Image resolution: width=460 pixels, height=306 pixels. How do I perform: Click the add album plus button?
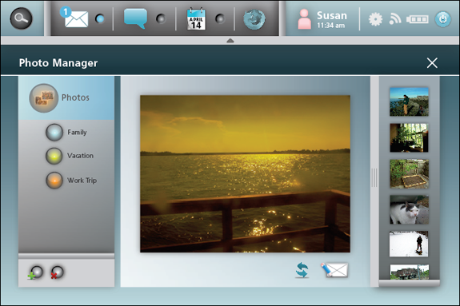pyautogui.click(x=35, y=272)
